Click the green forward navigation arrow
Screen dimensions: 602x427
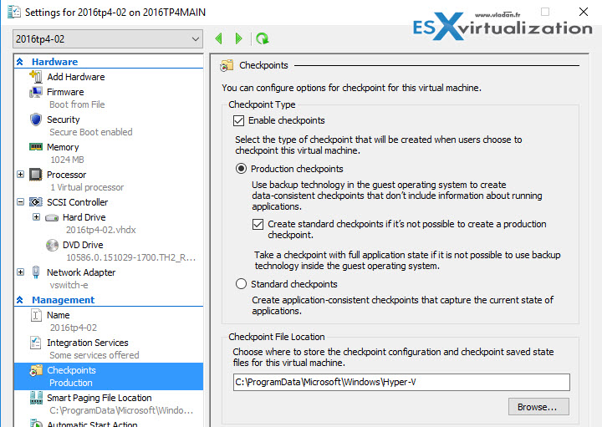238,38
